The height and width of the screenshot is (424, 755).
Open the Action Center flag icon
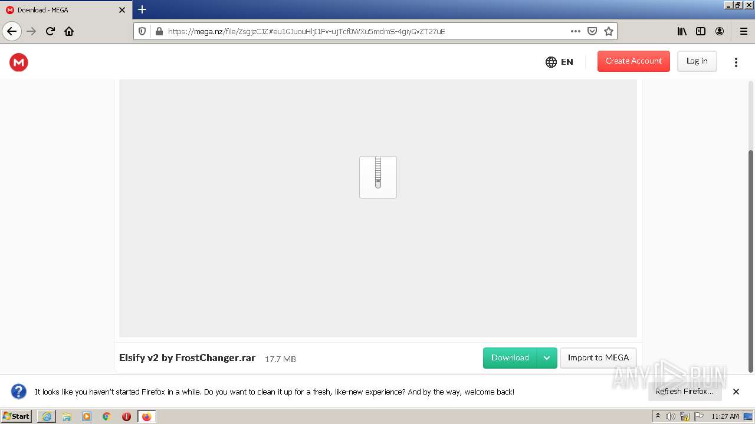[699, 416]
